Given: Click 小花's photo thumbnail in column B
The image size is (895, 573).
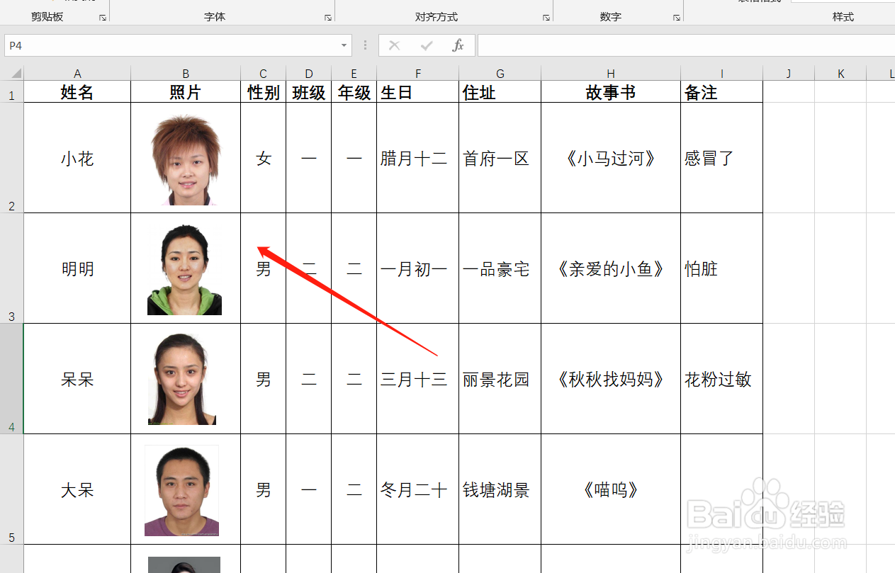Looking at the screenshot, I should (186, 157).
